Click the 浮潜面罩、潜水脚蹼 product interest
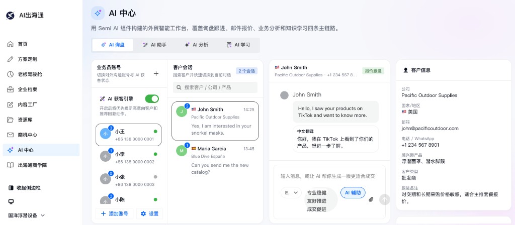This screenshot has height=225, width=515. (x=423, y=161)
